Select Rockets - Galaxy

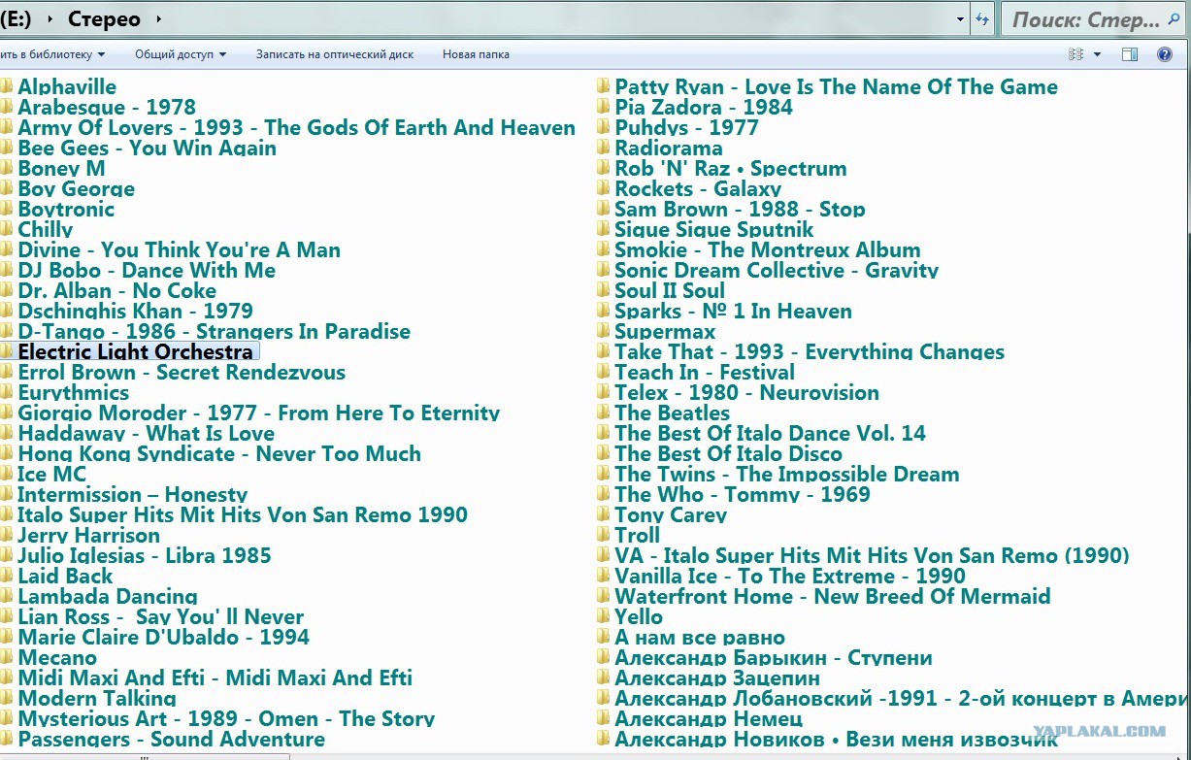[x=698, y=188]
